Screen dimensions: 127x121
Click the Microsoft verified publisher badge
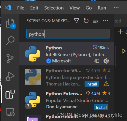pyautogui.click(x=48, y=61)
